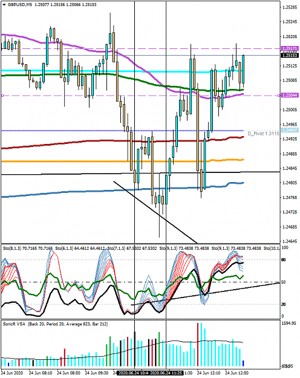The width and height of the screenshot is (300, 378).
Task: Click the price axis value 1.24805
Action: pyautogui.click(x=290, y=183)
